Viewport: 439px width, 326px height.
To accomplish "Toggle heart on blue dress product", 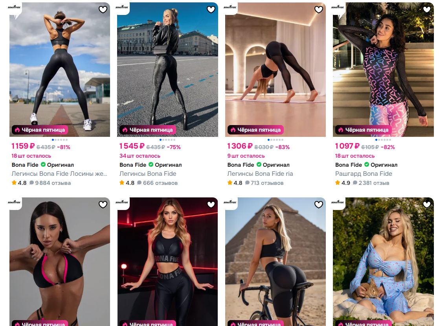I will point(427,205).
